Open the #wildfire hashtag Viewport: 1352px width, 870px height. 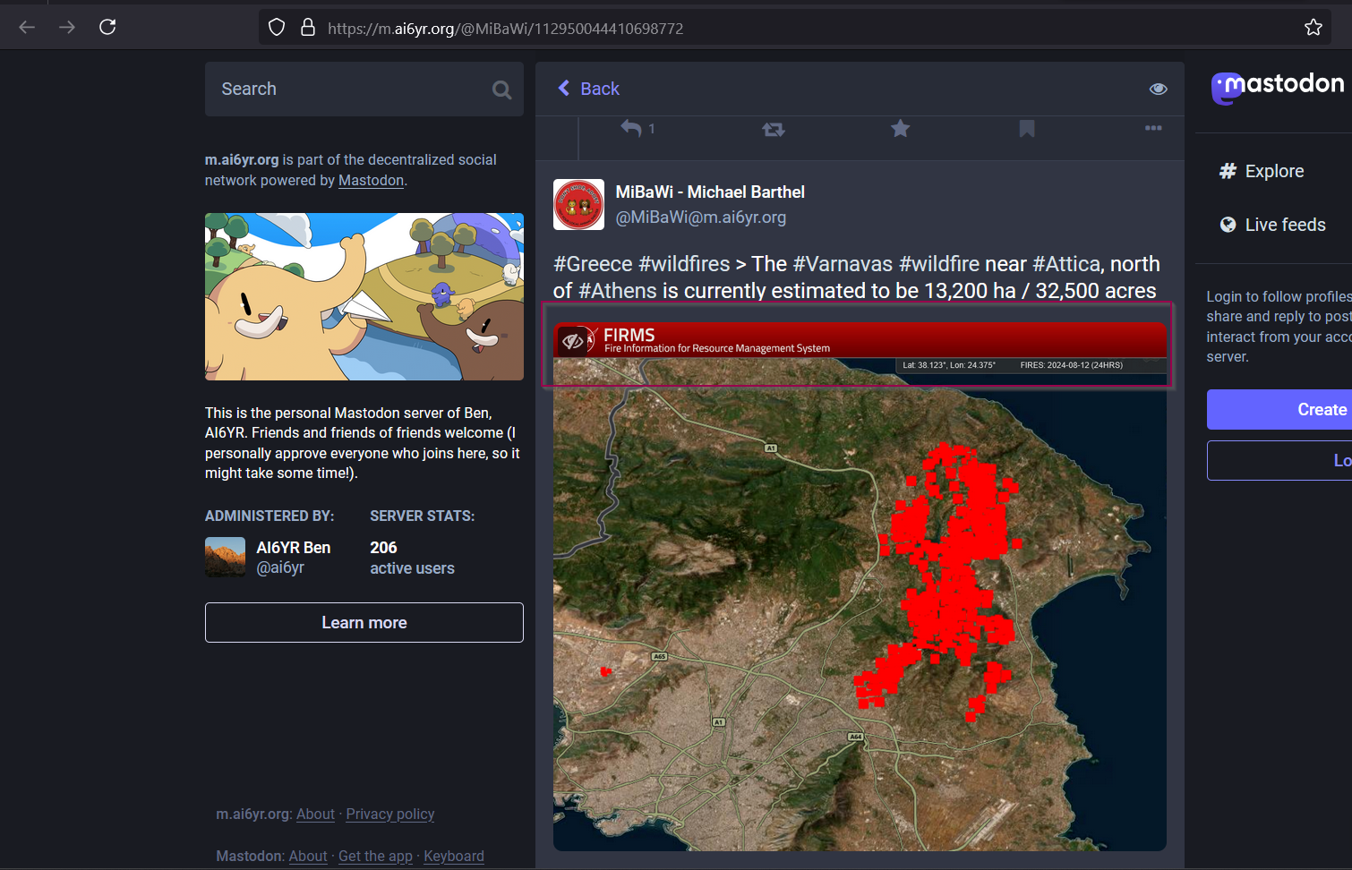939,264
